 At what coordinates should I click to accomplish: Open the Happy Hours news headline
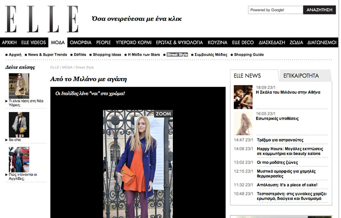click(x=290, y=151)
